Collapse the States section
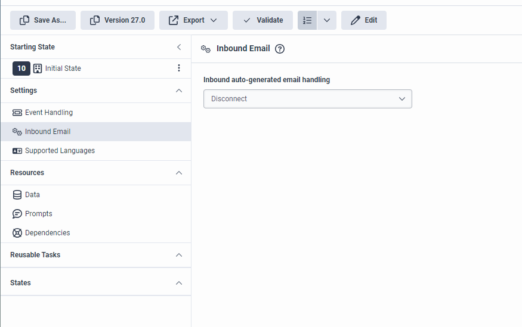Viewport: 522px width, 327px height. click(179, 283)
